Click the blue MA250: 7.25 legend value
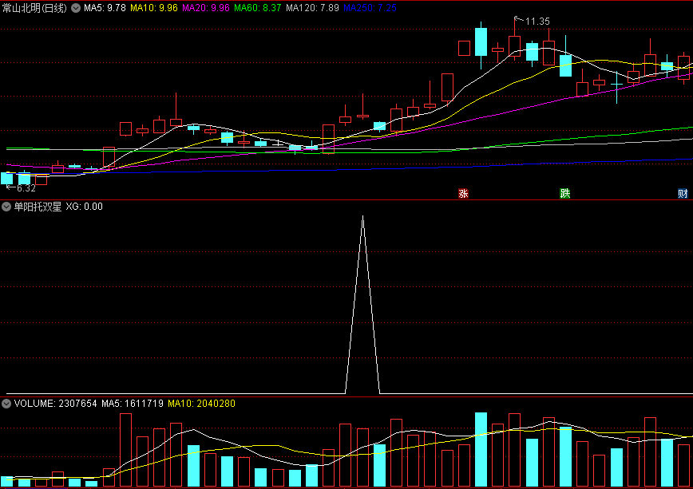The height and width of the screenshot is (489, 693). [x=370, y=8]
